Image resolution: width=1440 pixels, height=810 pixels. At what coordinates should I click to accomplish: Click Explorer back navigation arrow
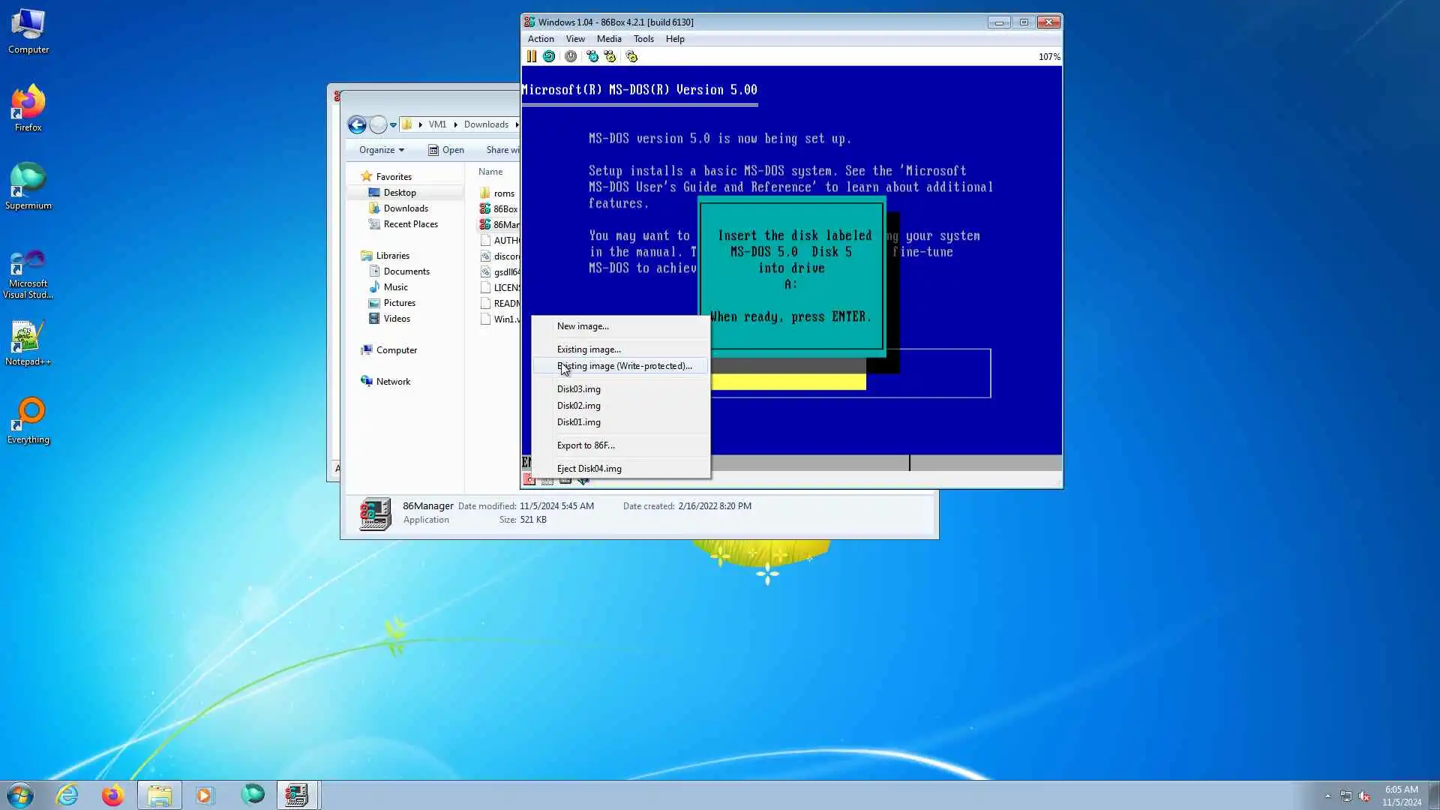[x=357, y=124]
